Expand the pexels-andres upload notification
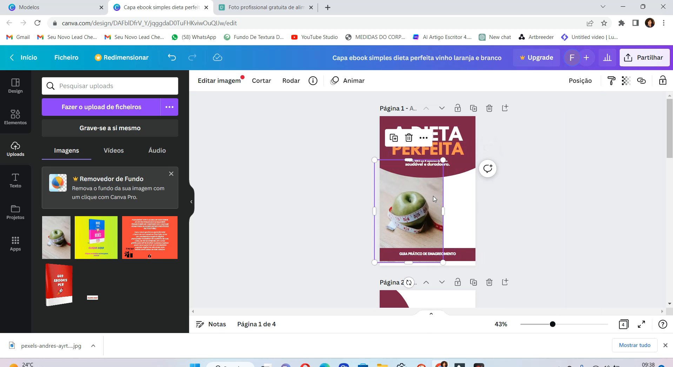This screenshot has height=367, width=673. coord(93,346)
